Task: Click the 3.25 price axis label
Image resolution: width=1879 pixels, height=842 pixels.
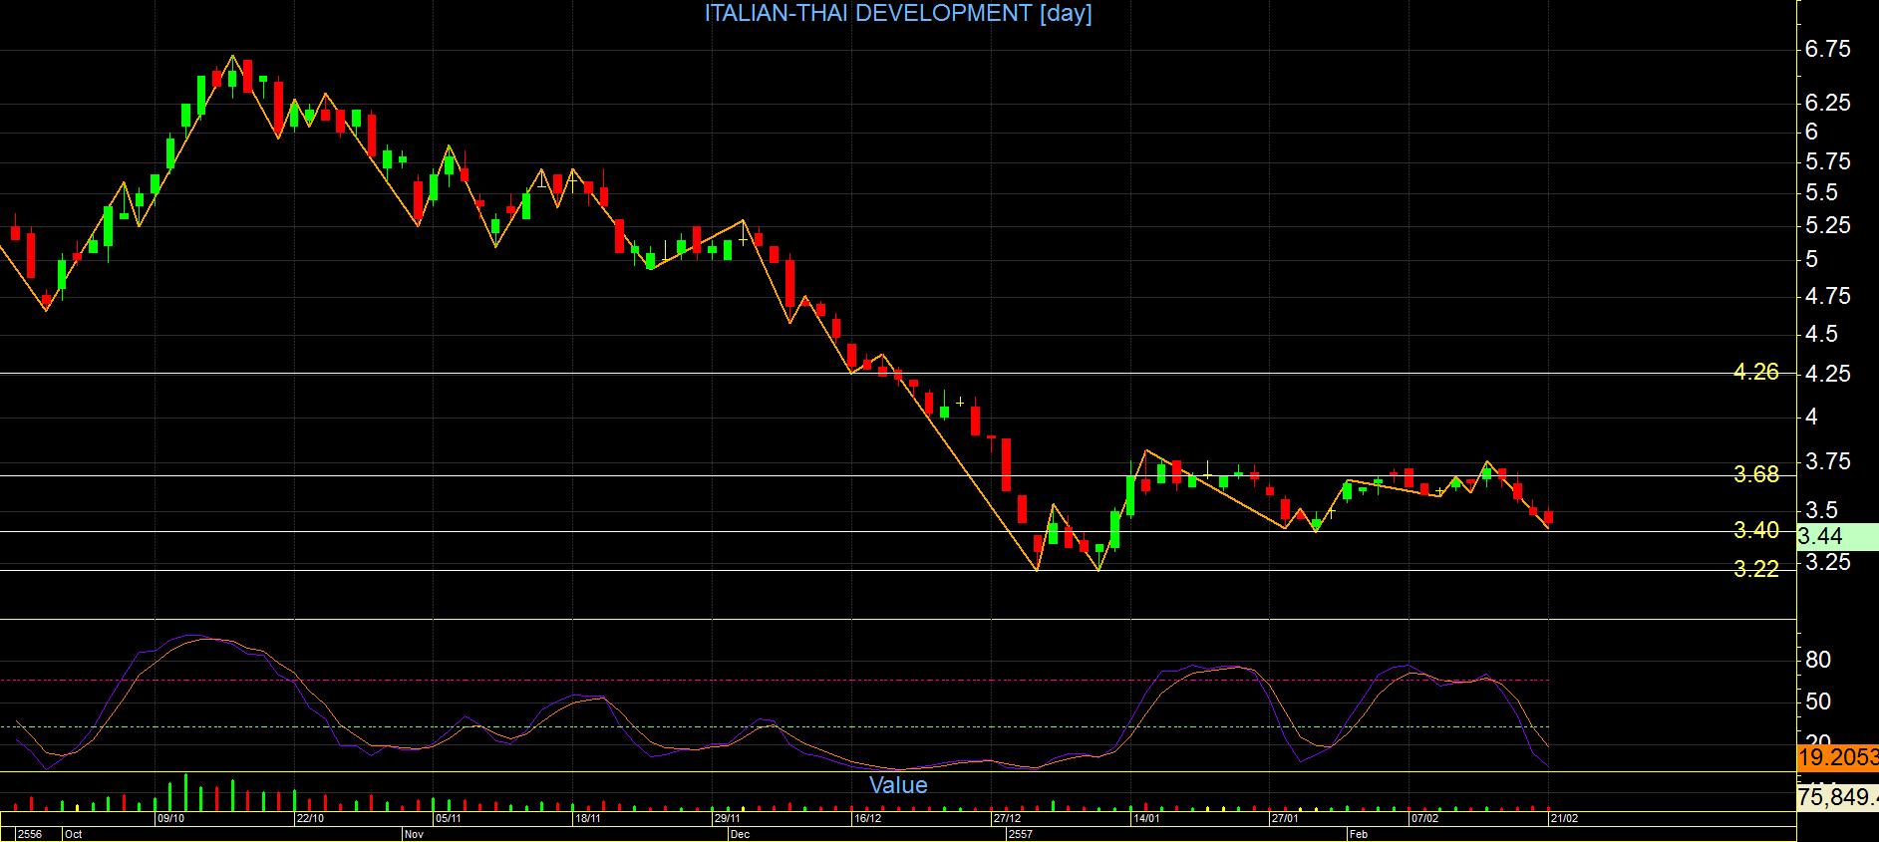Action: [x=1827, y=563]
